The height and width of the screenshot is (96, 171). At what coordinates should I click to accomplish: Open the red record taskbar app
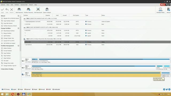click(x=18, y=94)
